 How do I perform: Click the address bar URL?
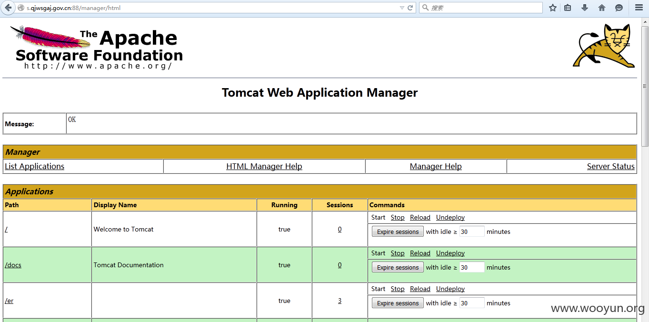point(73,8)
